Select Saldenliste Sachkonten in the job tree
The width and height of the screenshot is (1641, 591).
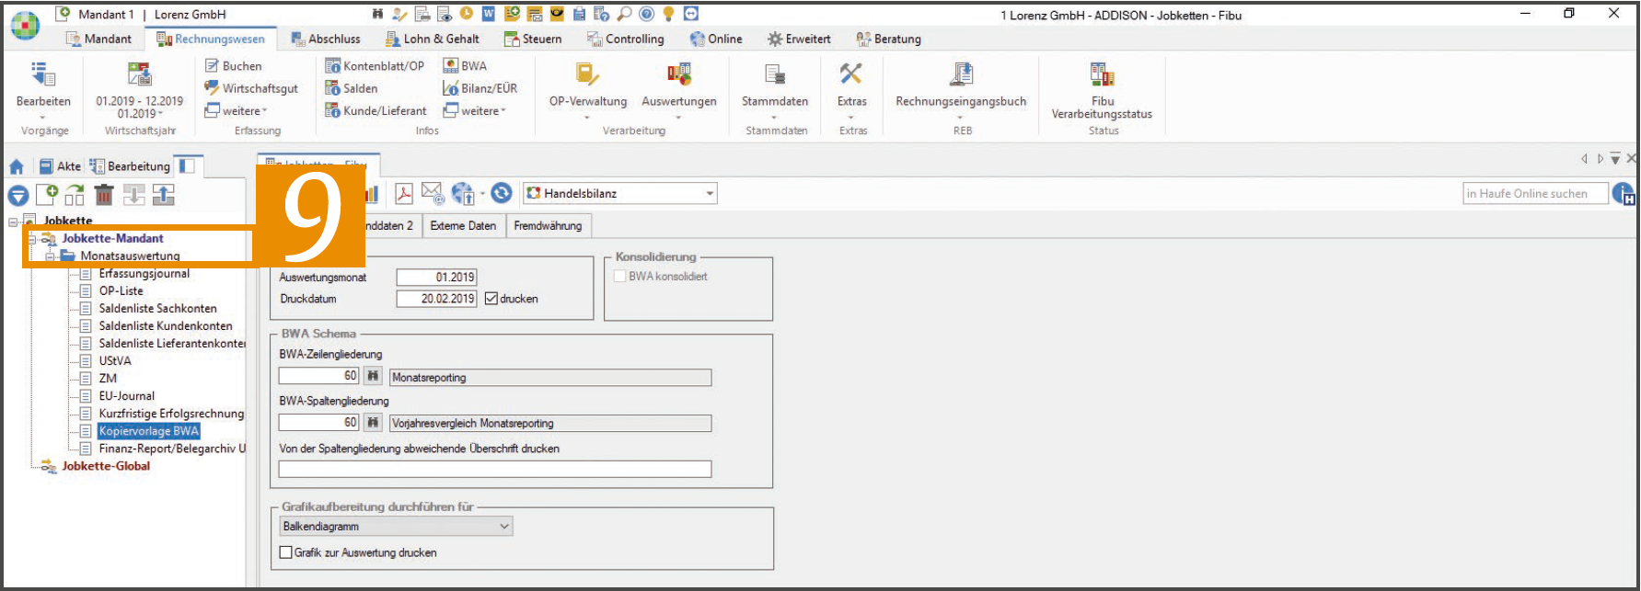[158, 309]
